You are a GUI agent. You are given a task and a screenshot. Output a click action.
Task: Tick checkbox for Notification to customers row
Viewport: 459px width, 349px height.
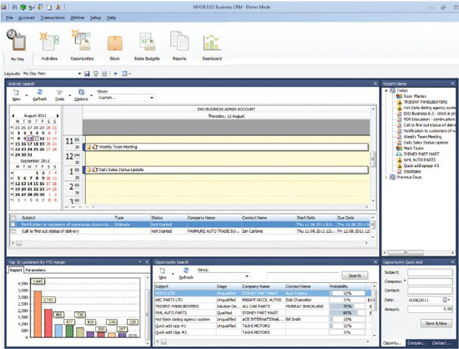13,225
